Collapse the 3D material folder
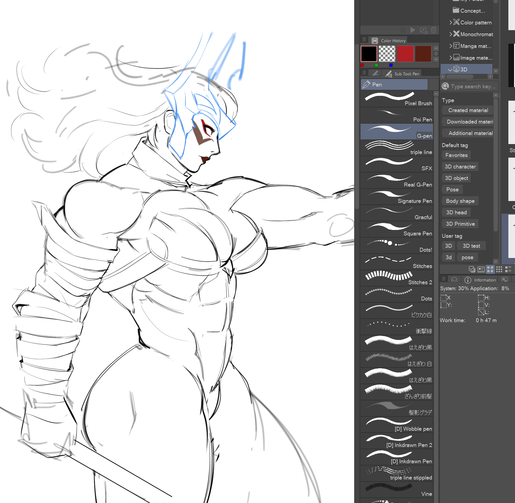The height and width of the screenshot is (503, 515). (x=450, y=70)
